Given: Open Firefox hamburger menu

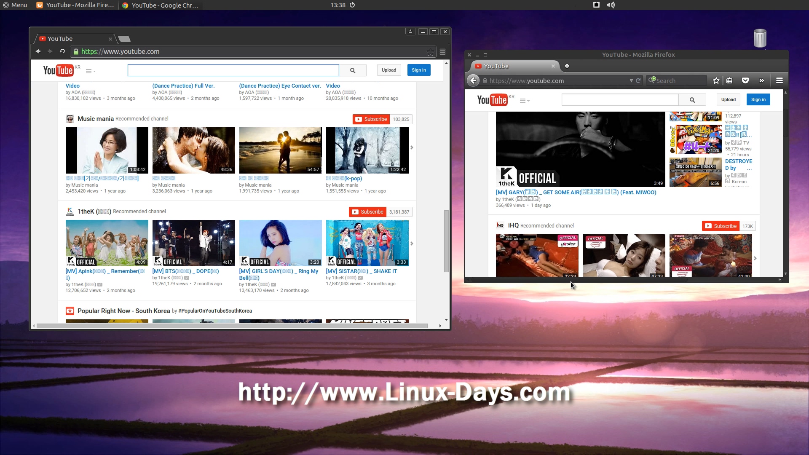Looking at the screenshot, I should (x=780, y=80).
